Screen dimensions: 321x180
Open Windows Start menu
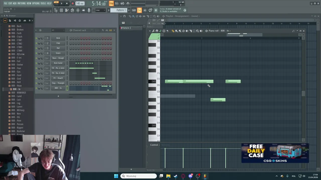click(x=116, y=176)
